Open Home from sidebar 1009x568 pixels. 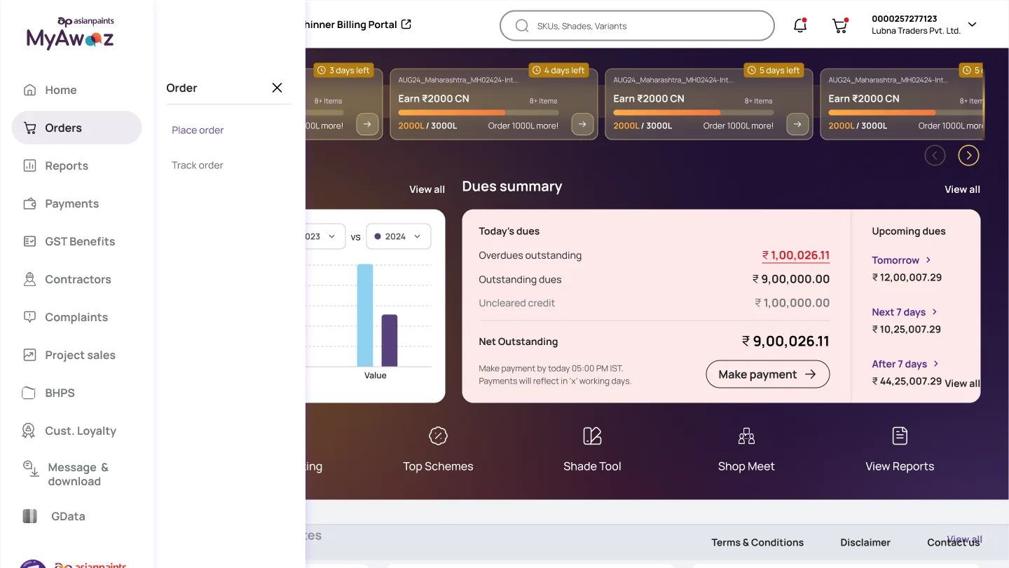[76, 90]
